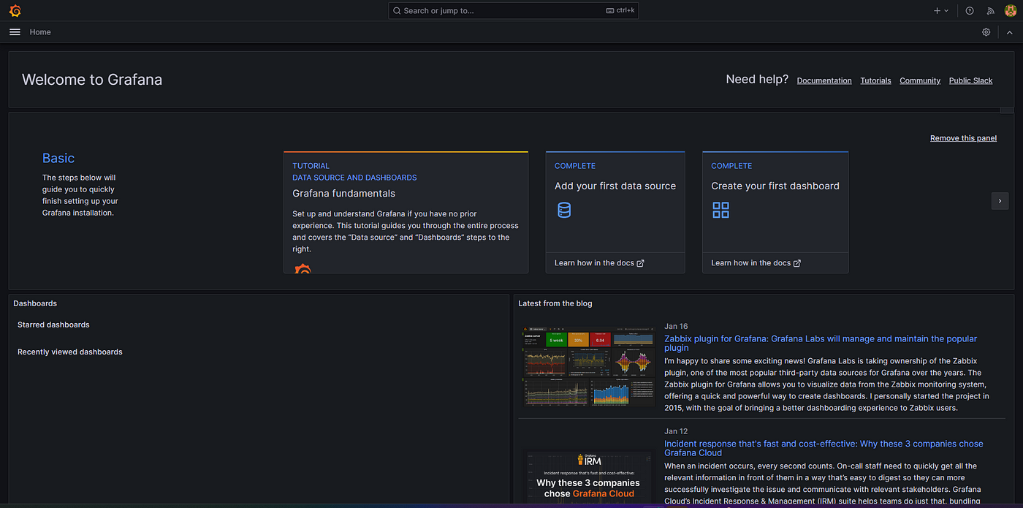Open dashboard settings gear icon
This screenshot has height=508, width=1023.
986,32
